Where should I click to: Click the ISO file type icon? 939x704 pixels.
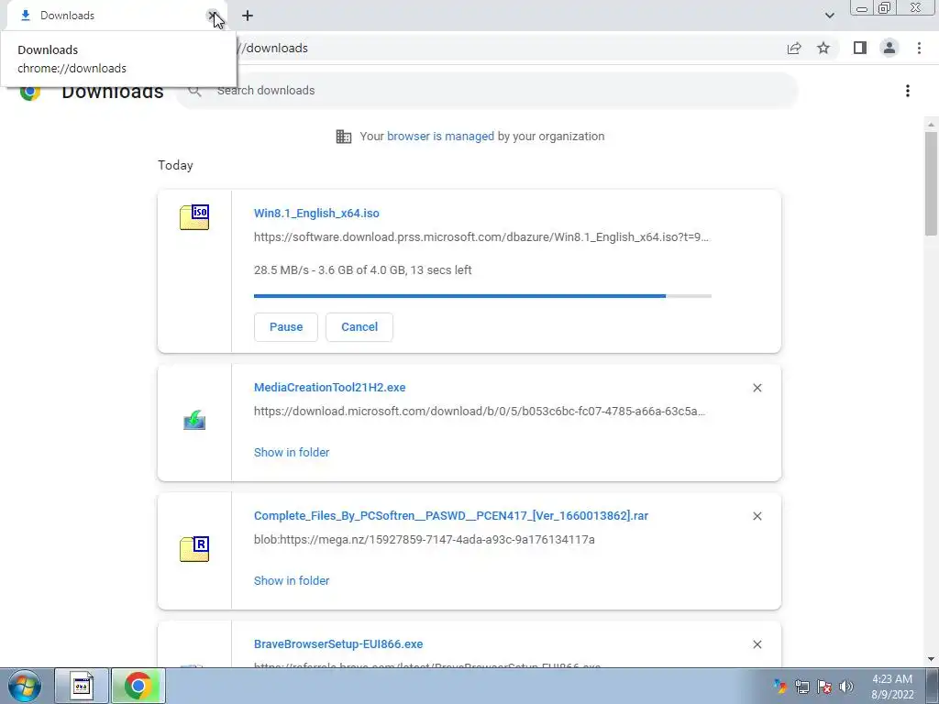pos(194,216)
